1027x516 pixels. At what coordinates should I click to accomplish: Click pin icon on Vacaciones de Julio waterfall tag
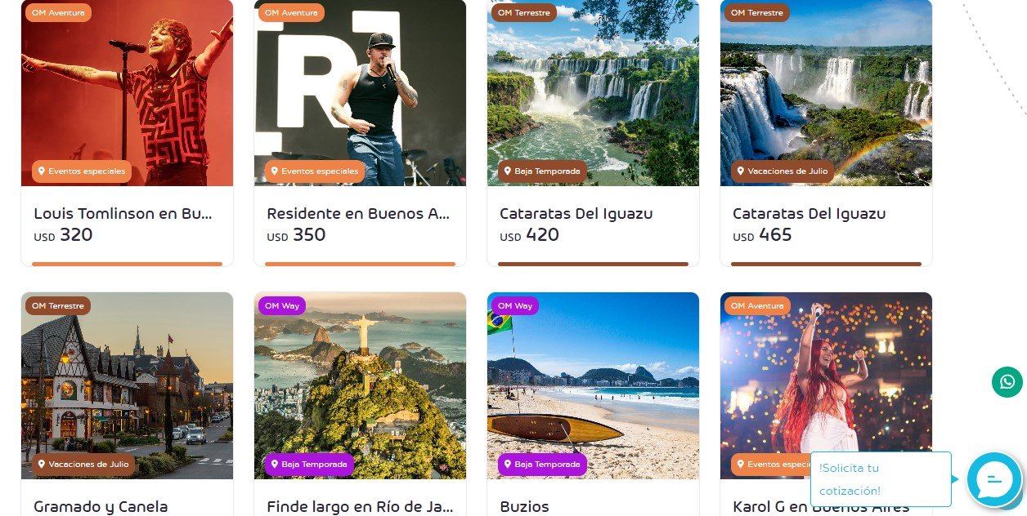click(740, 171)
